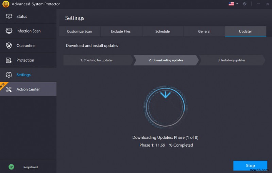Select the Settings sidebar item
272x173 pixels.
28,75
